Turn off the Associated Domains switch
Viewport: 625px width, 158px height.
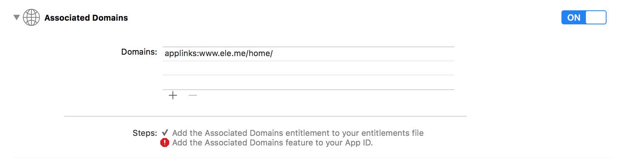click(584, 17)
